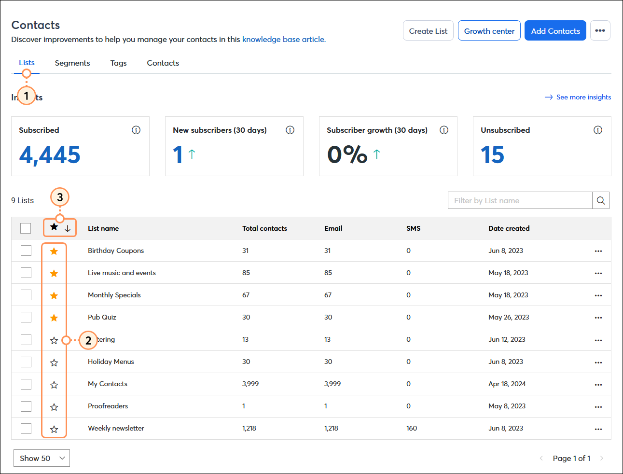This screenshot has width=623, height=474.
Task: Open actions menu for the 13-contact list row
Action: click(x=598, y=340)
